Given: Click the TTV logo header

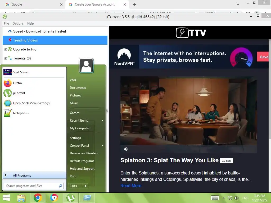Looking at the screenshot, I should point(191,33).
